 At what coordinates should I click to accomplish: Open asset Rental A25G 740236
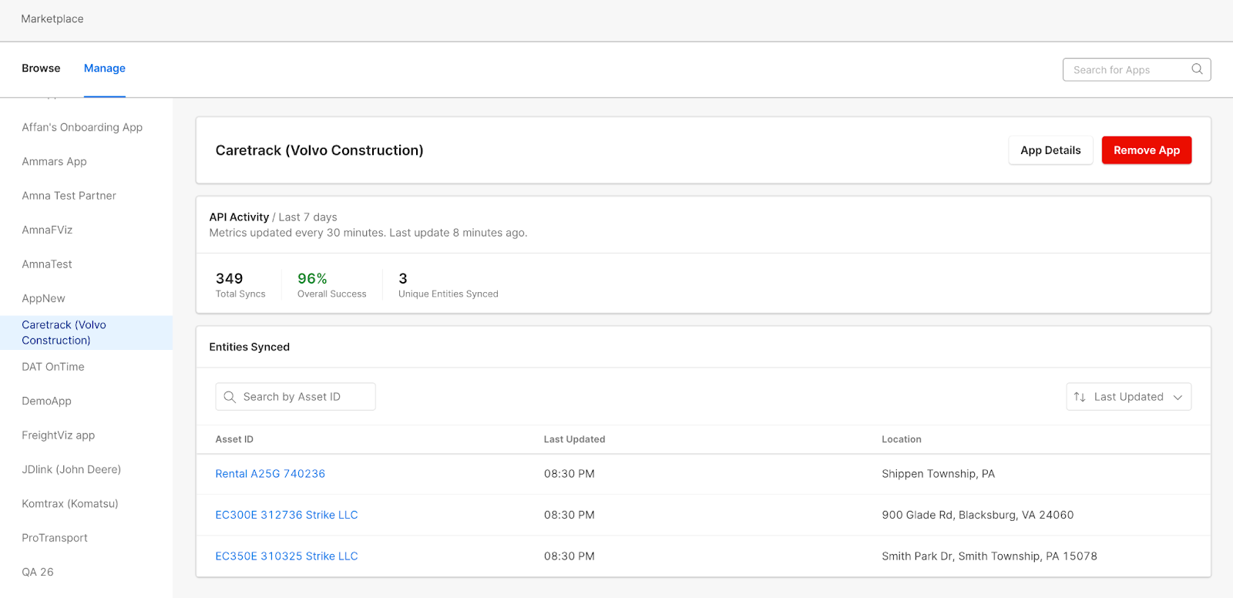coord(270,474)
